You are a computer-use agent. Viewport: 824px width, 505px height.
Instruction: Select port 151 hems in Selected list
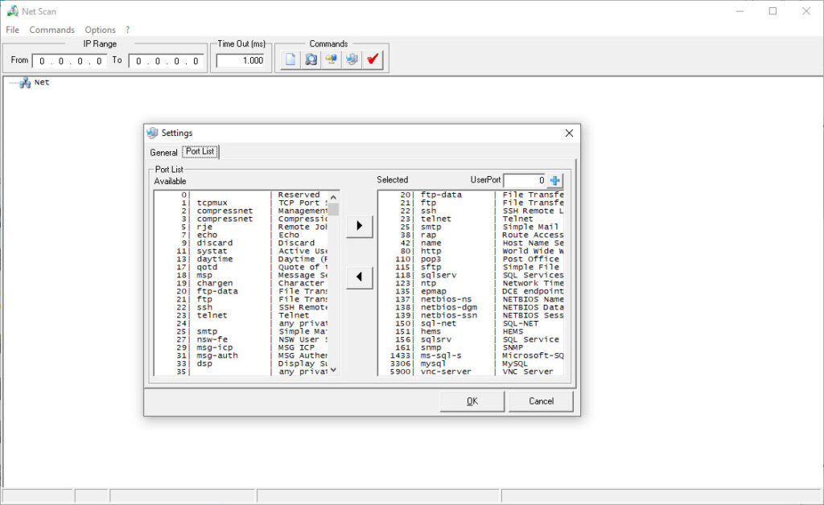coord(471,332)
